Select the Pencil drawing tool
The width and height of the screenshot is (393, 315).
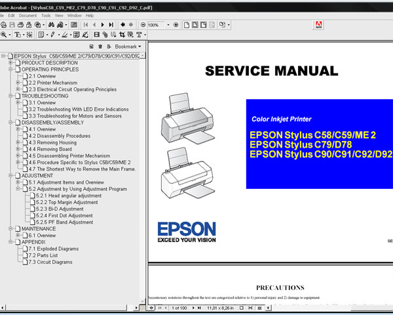[x=52, y=35]
